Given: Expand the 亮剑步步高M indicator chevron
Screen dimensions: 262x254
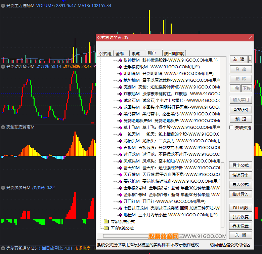Looking at the screenshot, I should click(3, 188).
